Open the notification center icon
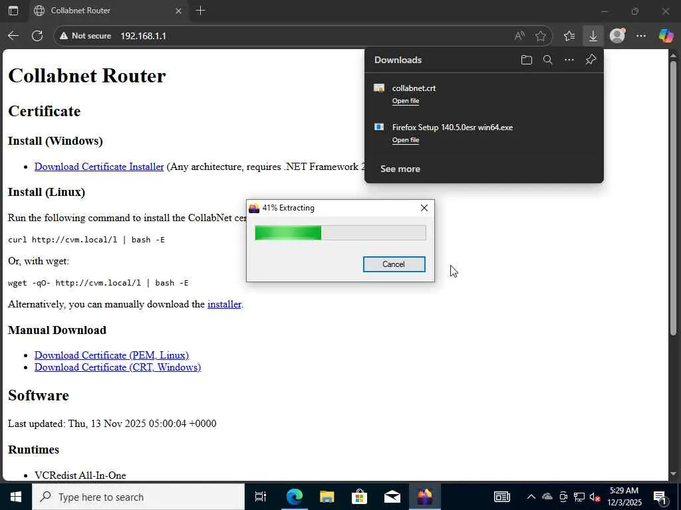Screen dimensions: 681x510 (x=660, y=497)
